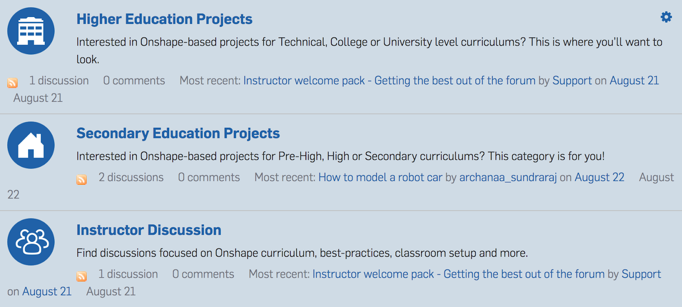Open RSS feed for Higher Education Projects
Image resolution: width=682 pixels, height=307 pixels.
pyautogui.click(x=12, y=83)
